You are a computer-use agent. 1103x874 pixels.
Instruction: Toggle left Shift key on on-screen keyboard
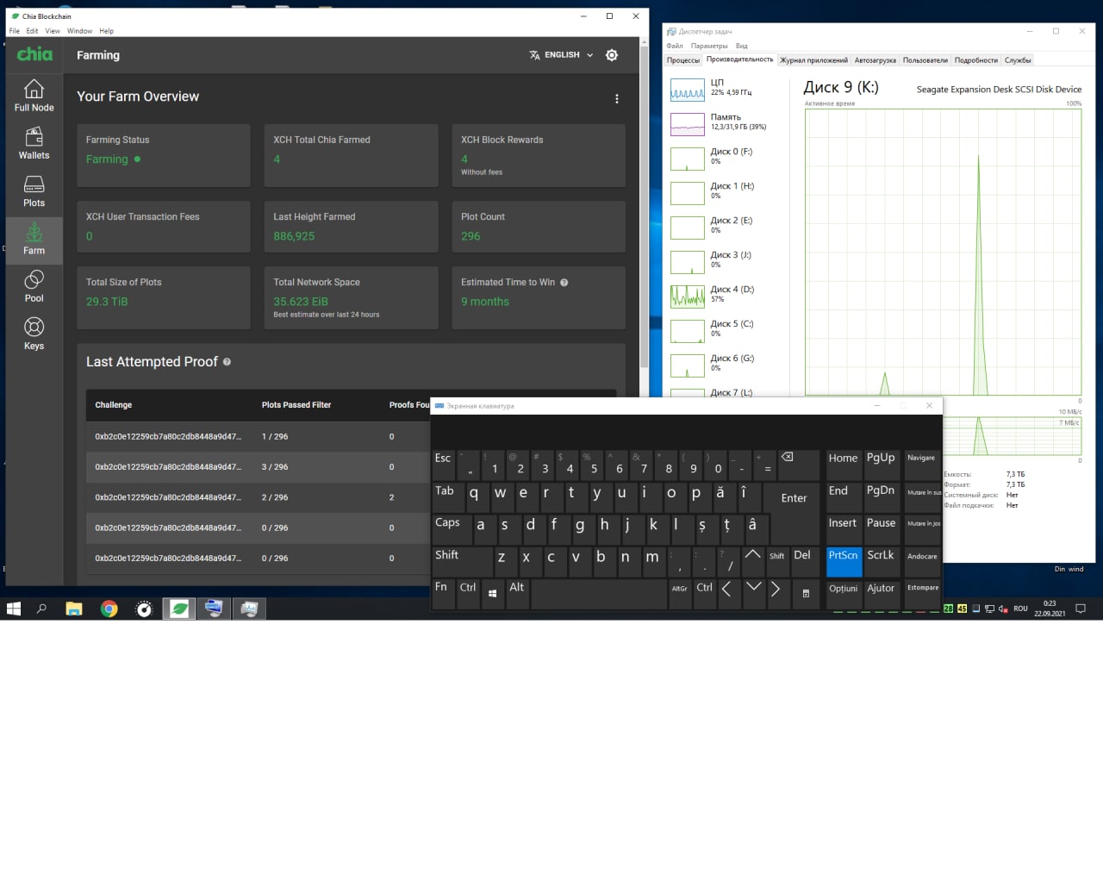[x=463, y=562]
